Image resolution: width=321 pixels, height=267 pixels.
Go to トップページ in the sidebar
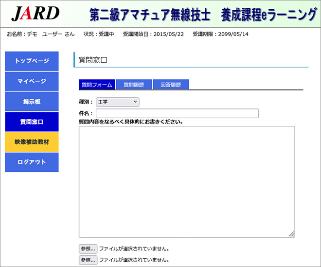pos(32,61)
